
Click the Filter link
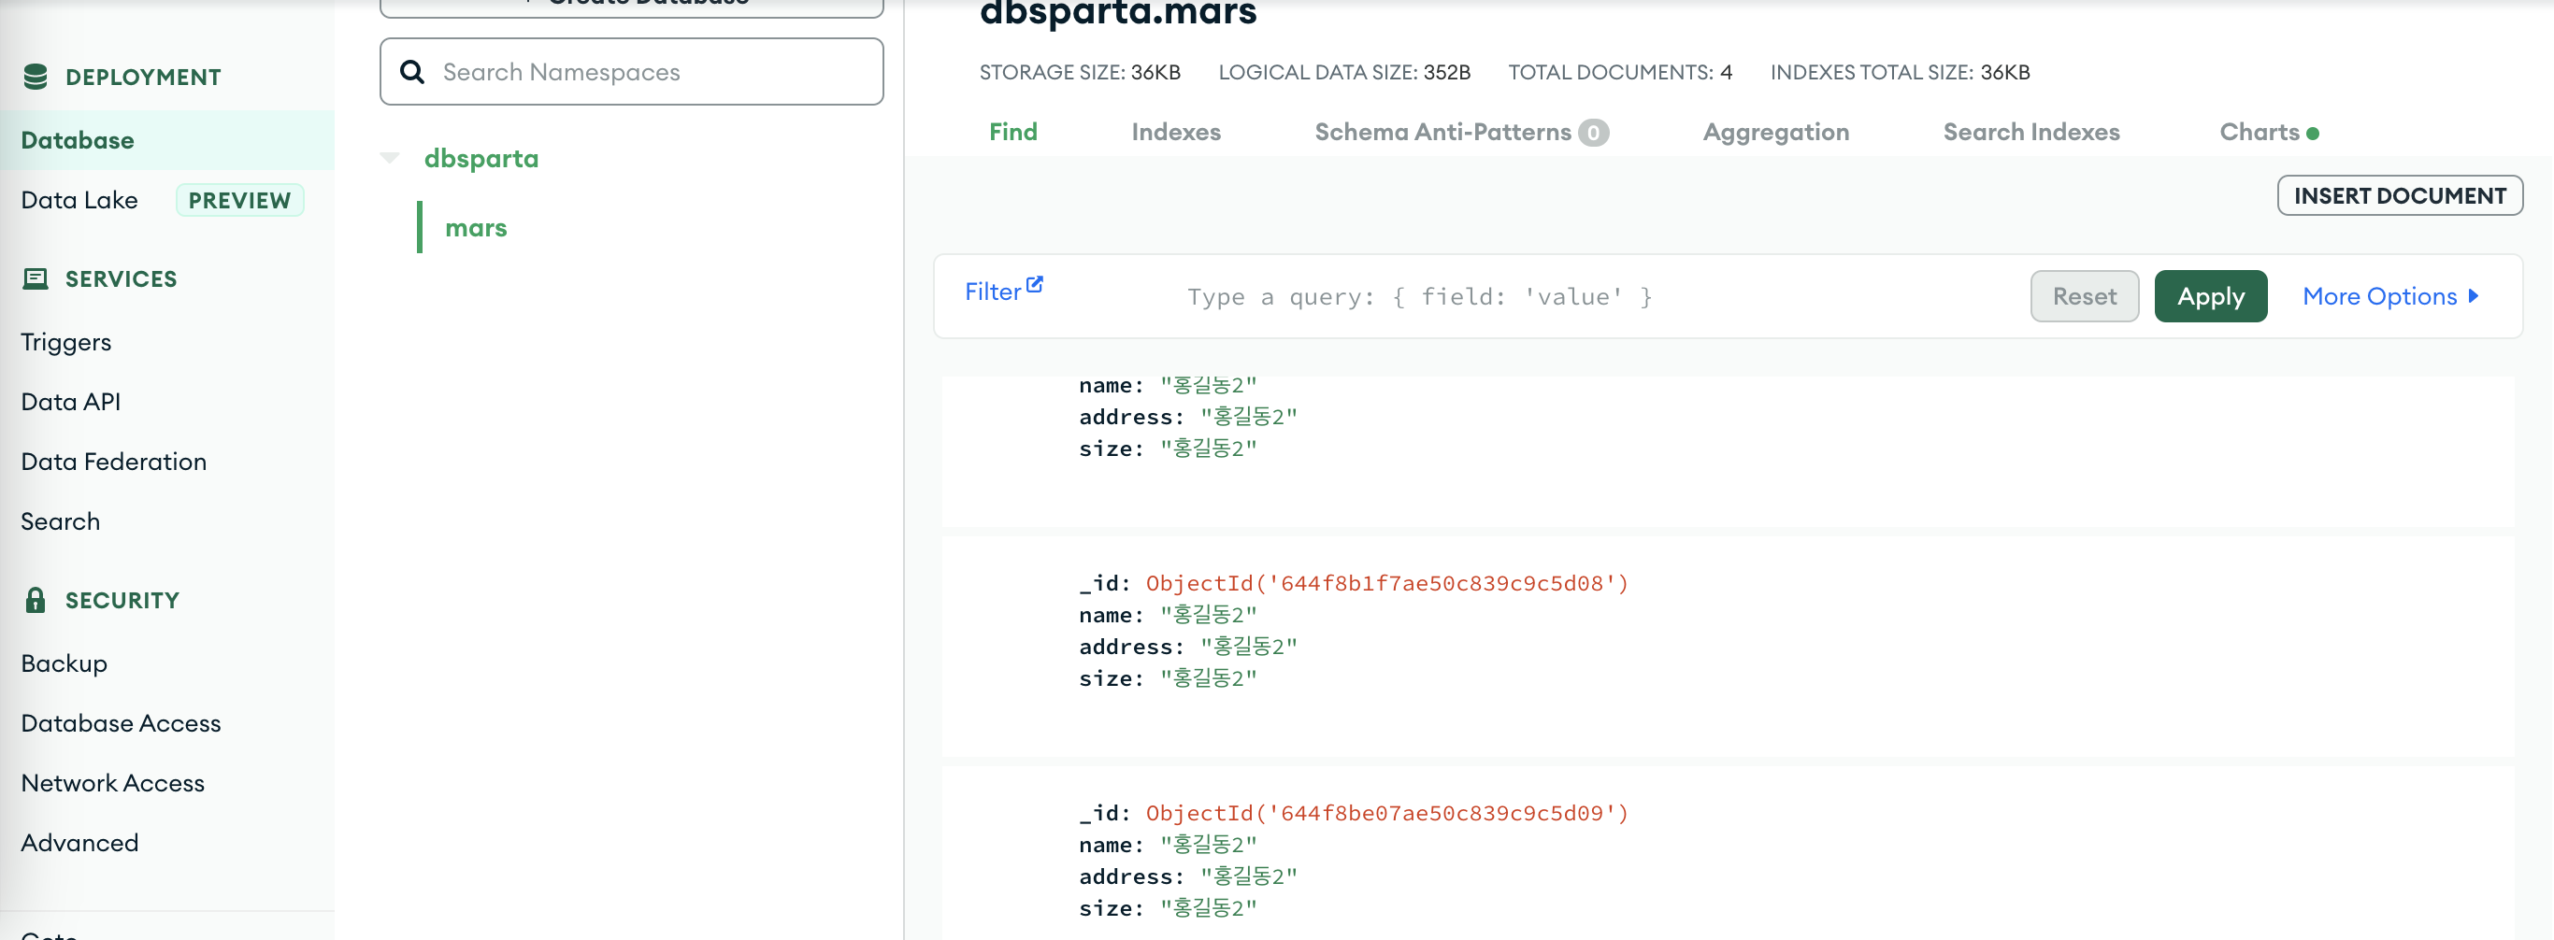993,292
